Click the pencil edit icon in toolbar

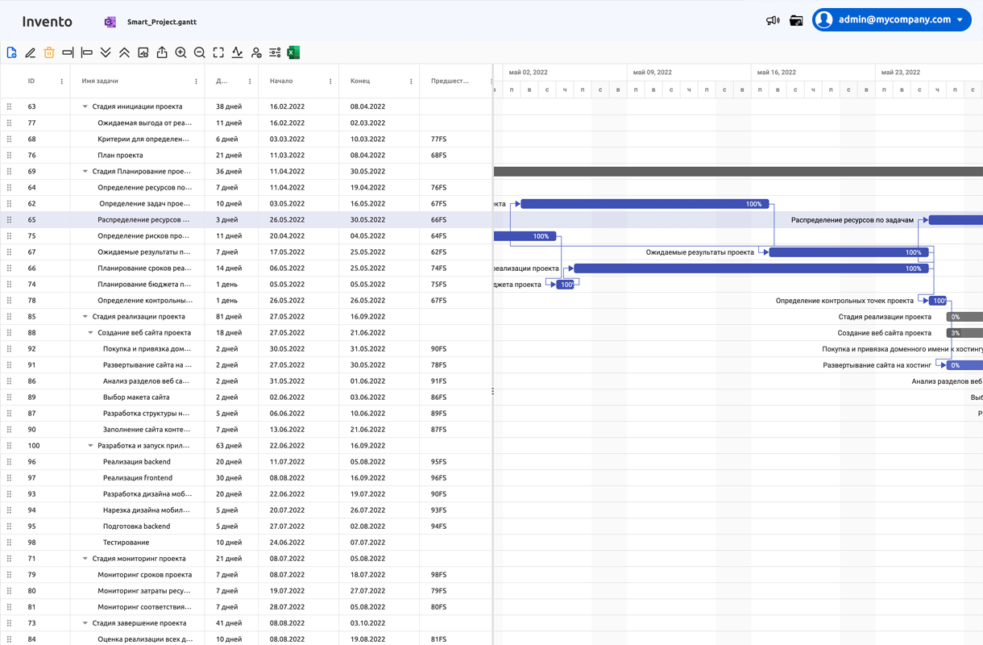(x=31, y=52)
